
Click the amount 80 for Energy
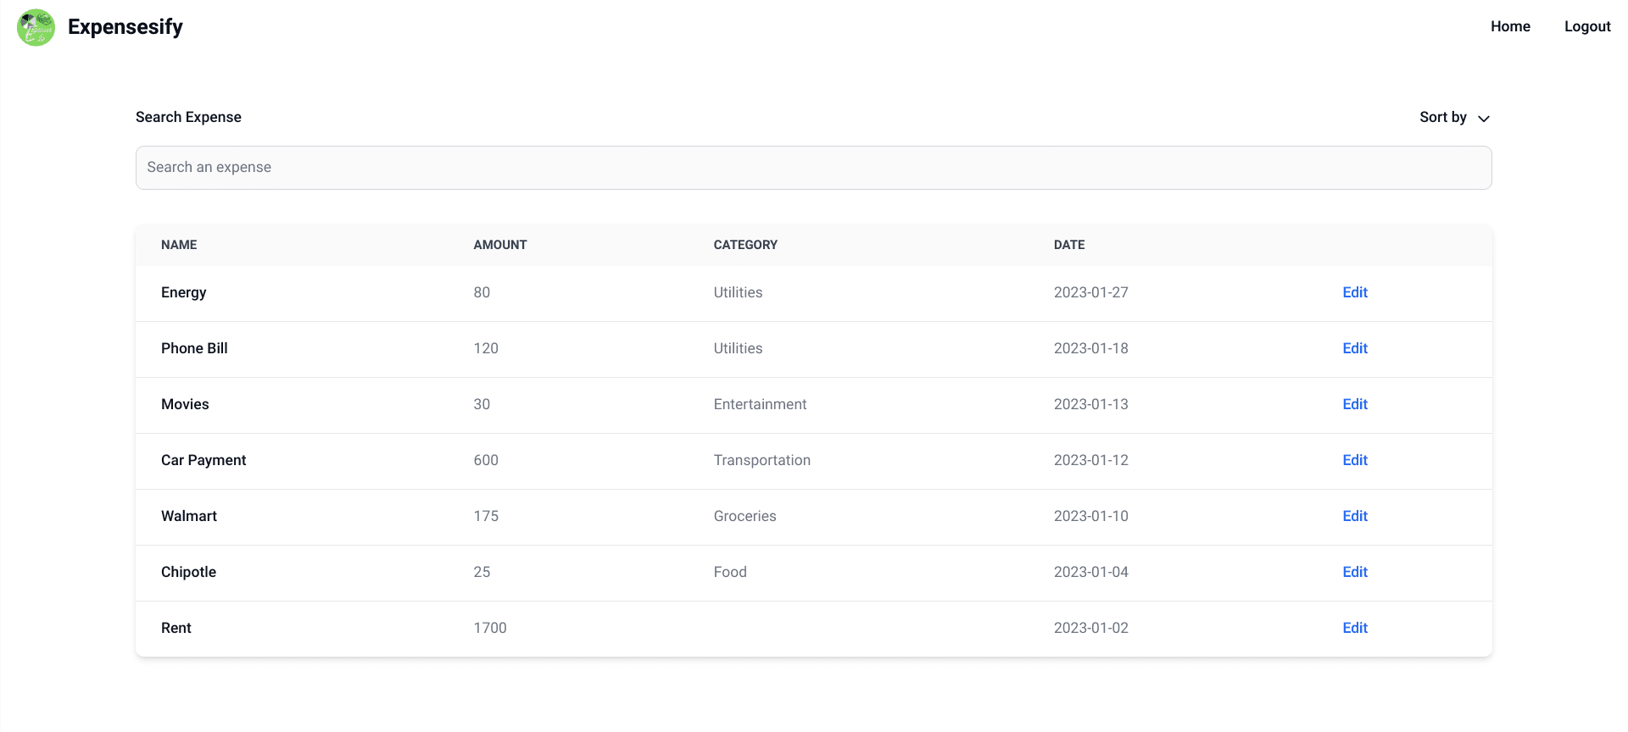tap(482, 292)
